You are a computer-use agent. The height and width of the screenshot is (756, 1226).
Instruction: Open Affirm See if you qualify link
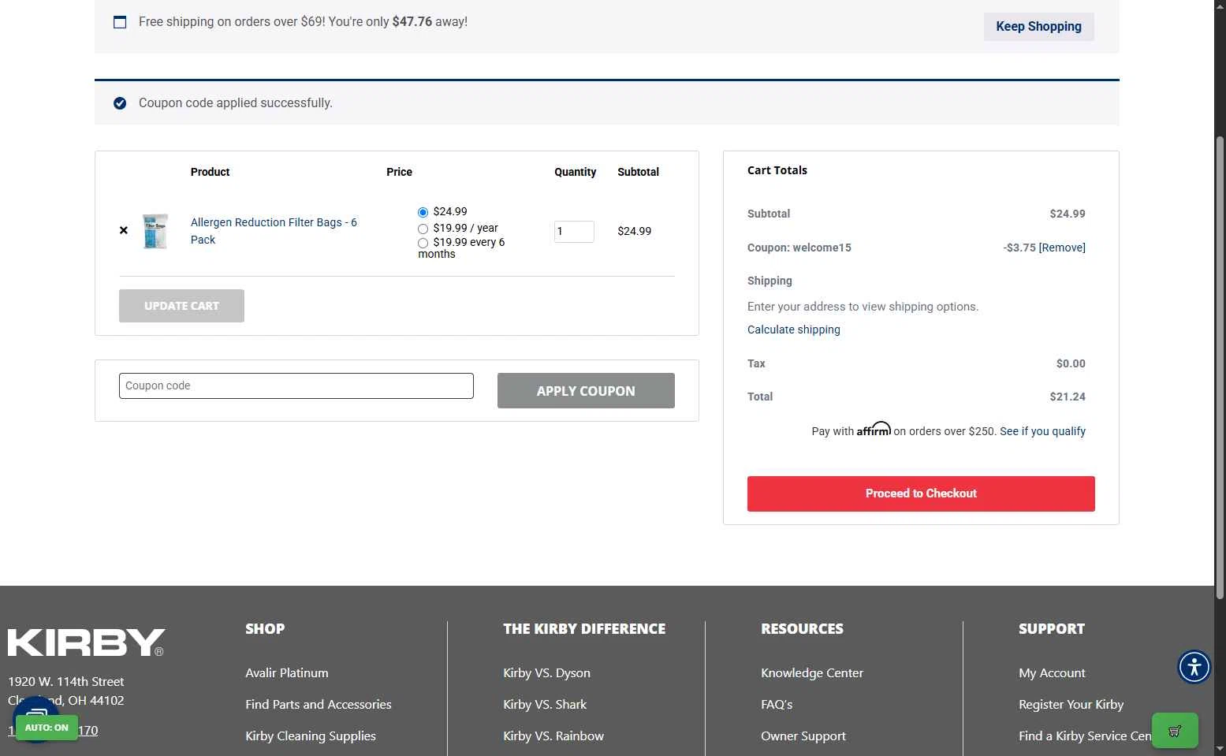(1042, 431)
